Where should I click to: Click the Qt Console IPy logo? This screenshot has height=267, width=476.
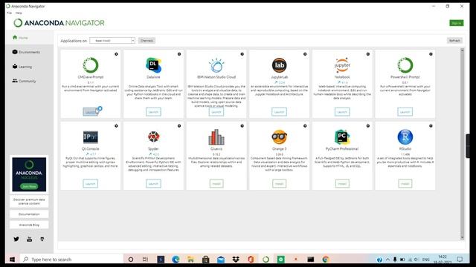[91, 136]
